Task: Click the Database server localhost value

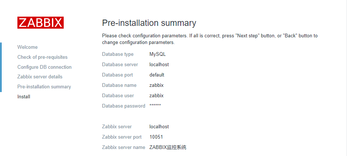Action: 159,65
